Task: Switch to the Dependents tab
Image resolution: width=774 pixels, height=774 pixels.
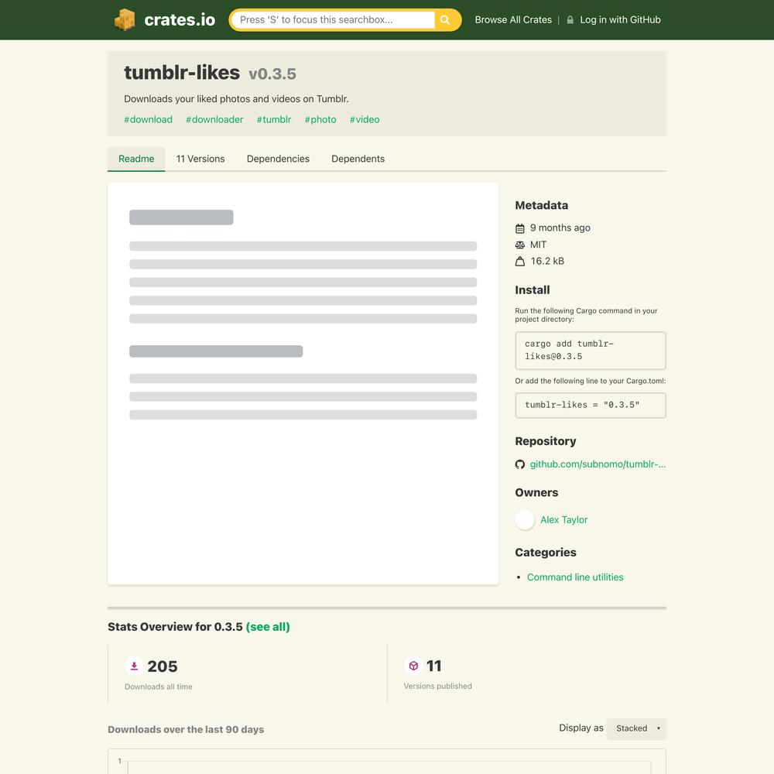Action: tap(358, 159)
